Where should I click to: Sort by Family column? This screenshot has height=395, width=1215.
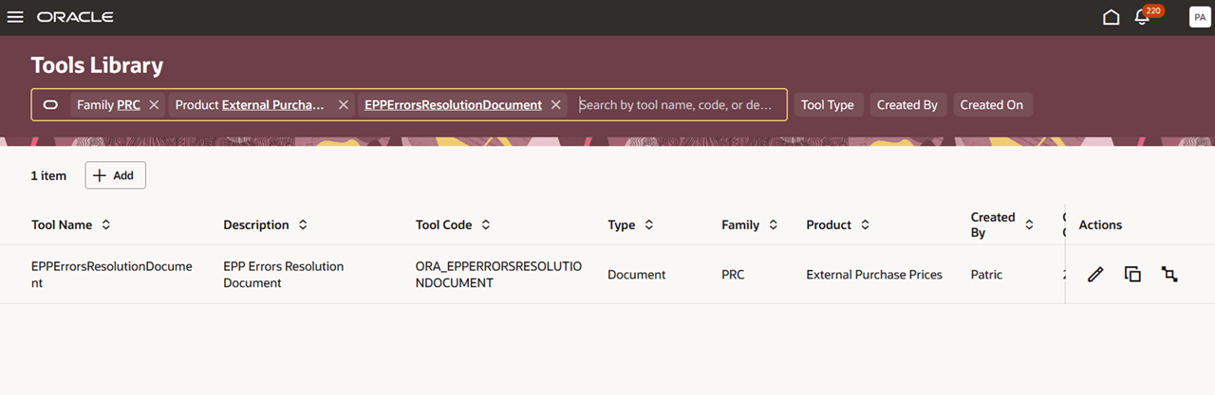(x=773, y=225)
